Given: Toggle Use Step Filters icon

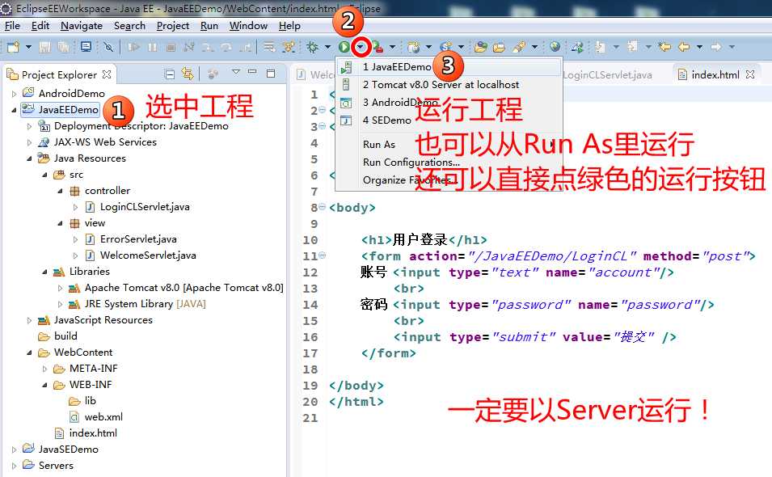Looking at the screenshot, I should point(288,47).
